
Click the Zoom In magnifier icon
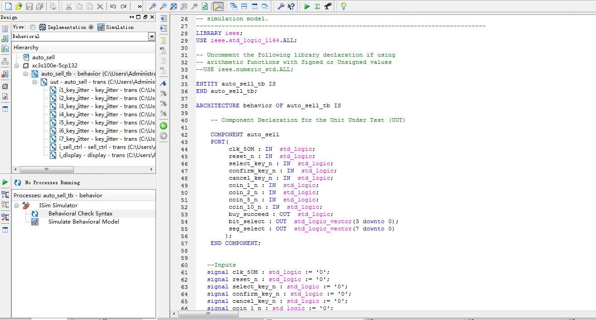pos(153,6)
